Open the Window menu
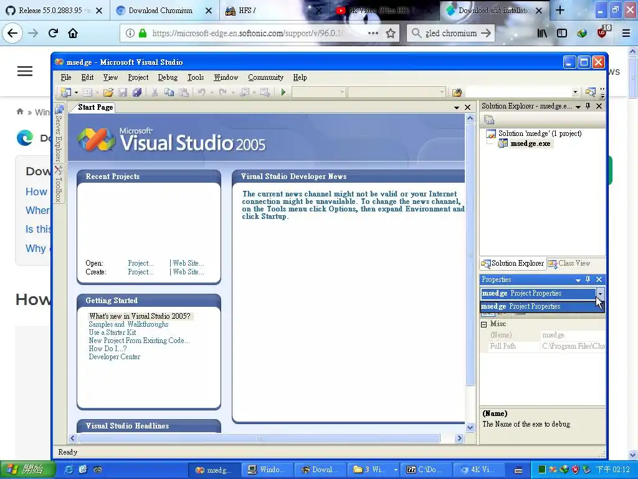The image size is (638, 479). click(x=226, y=77)
